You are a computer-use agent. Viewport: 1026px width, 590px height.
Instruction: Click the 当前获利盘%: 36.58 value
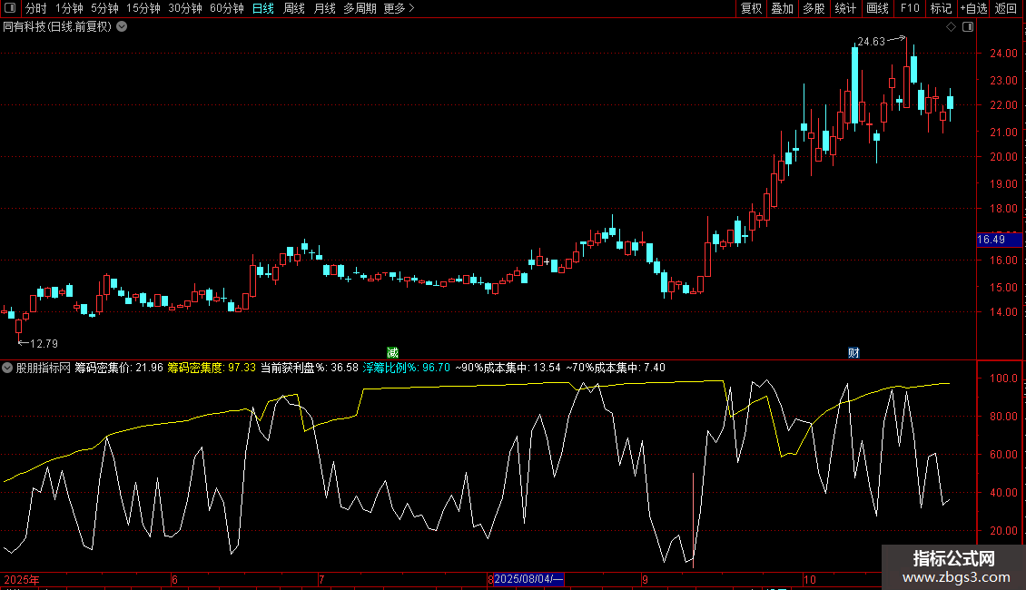point(310,368)
